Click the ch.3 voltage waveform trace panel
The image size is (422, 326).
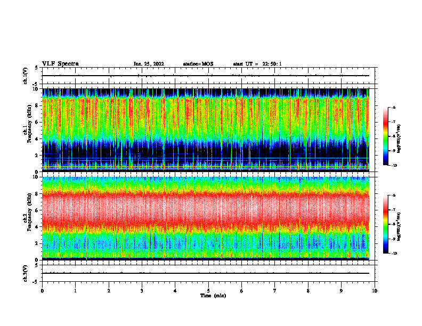coord(208,273)
